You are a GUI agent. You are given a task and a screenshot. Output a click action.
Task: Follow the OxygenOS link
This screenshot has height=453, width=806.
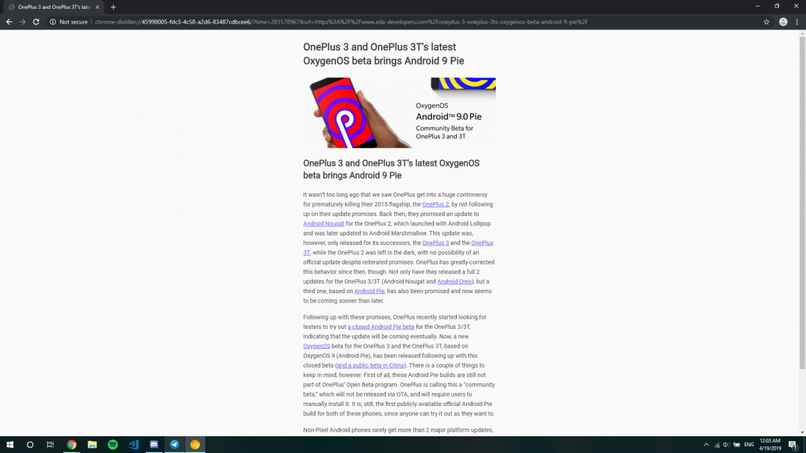tap(317, 346)
